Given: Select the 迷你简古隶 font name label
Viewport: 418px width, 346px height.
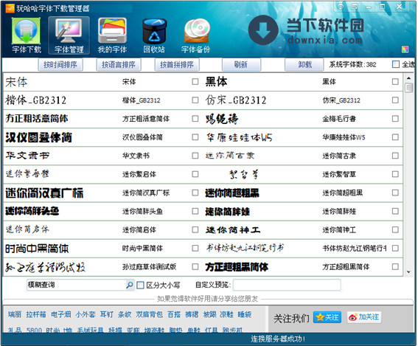Looking at the screenshot, I should tap(339, 156).
